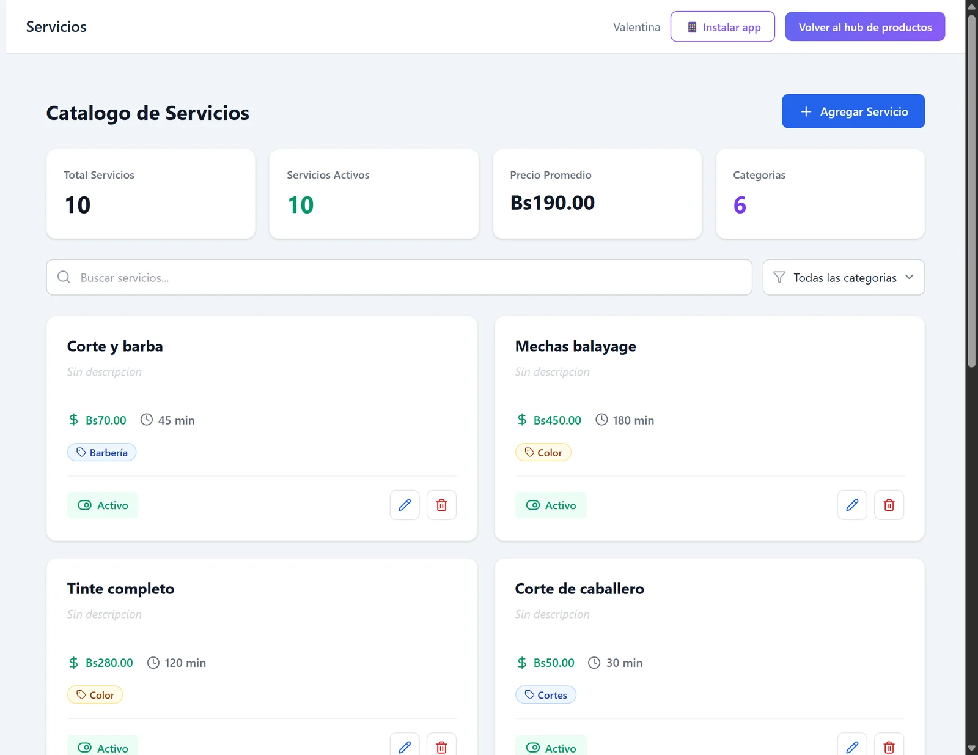Click the Bs280.00 price

click(x=109, y=663)
